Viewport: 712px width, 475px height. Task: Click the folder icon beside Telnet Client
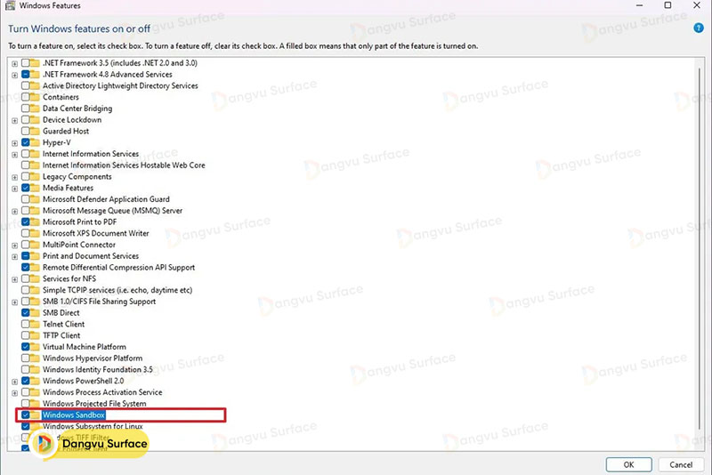tap(35, 324)
